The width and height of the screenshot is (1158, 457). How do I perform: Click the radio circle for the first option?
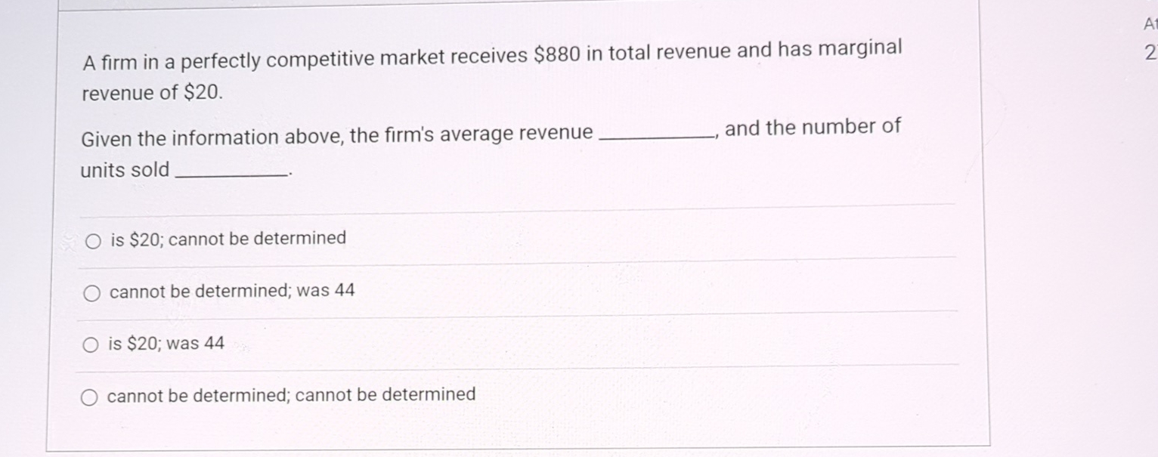point(92,240)
